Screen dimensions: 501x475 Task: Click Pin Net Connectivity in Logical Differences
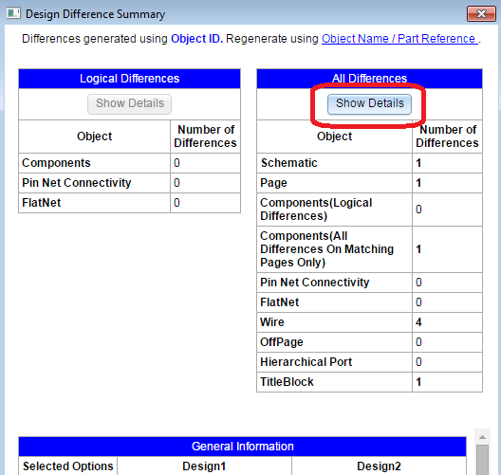[76, 183]
